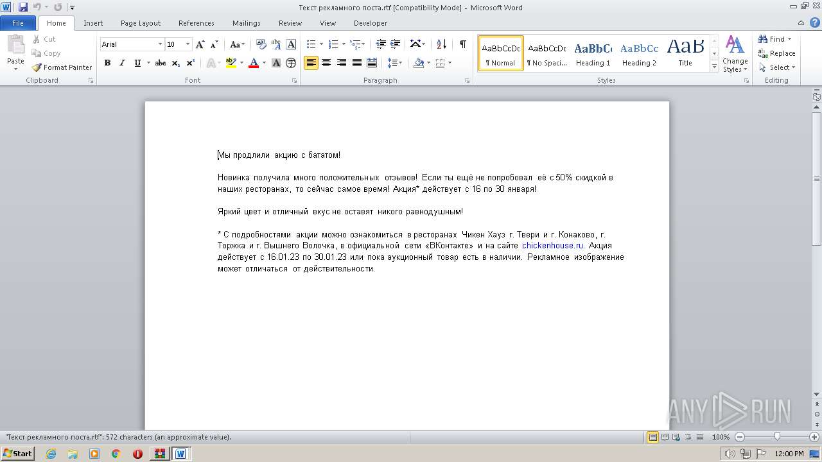
Task: Click the Character Border icon
Action: pyautogui.click(x=291, y=44)
